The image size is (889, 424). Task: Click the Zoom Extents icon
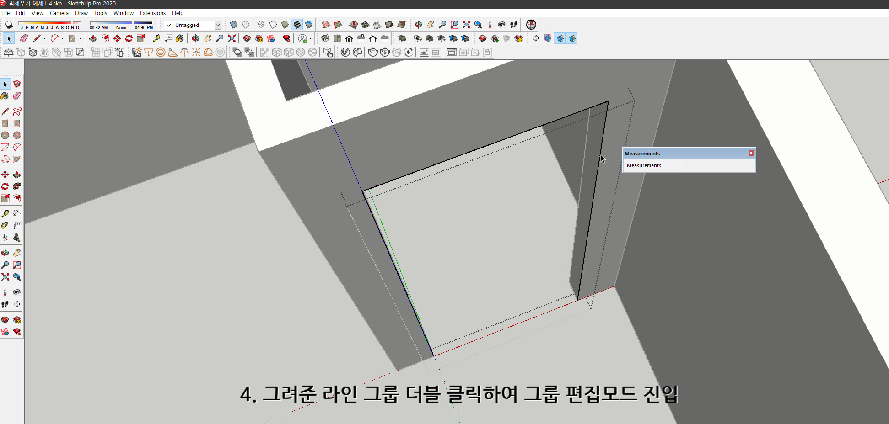pyautogui.click(x=6, y=277)
